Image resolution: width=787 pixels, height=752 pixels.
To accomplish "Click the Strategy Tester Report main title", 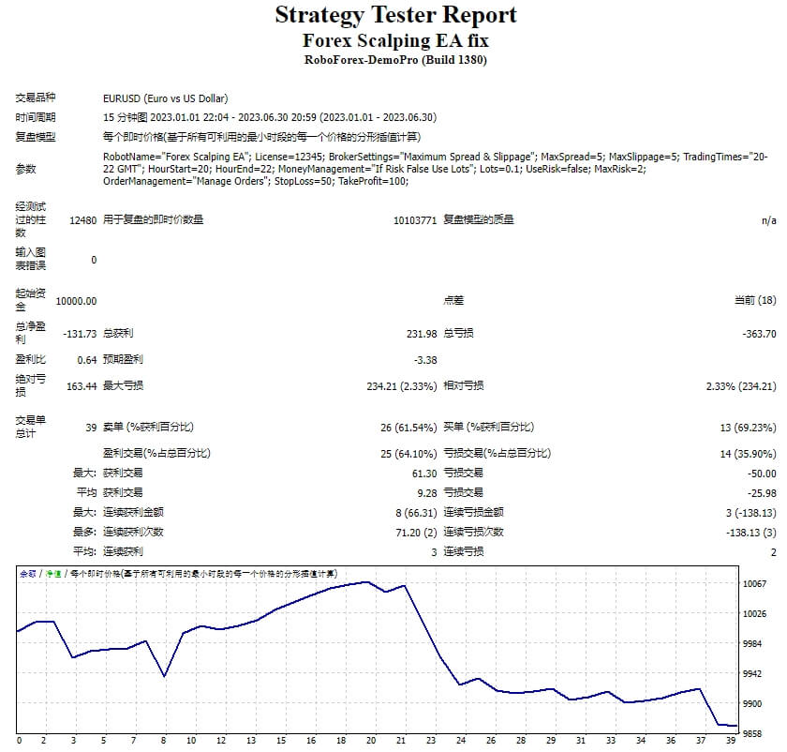I will click(393, 15).
